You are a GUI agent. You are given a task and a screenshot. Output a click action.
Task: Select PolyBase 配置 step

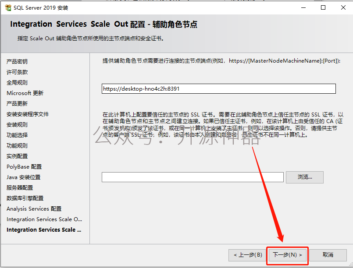[24, 167]
